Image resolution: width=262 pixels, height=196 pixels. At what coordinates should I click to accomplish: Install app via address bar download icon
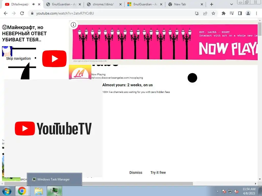tap(197, 13)
